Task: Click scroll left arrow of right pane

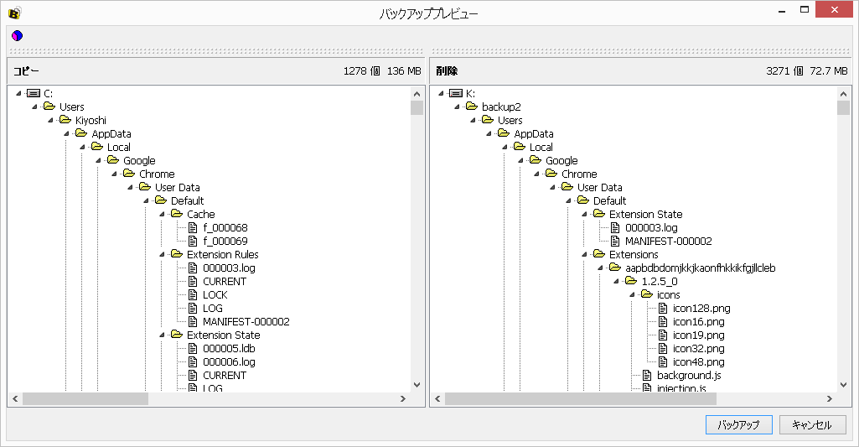Action: [437, 398]
